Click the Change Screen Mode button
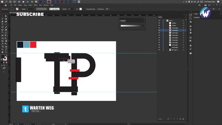This screenshot has width=222, height=125. coord(4,68)
